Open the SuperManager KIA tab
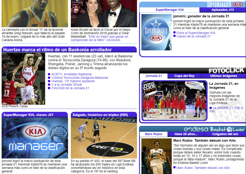The image size is (246, 174). coord(169,10)
